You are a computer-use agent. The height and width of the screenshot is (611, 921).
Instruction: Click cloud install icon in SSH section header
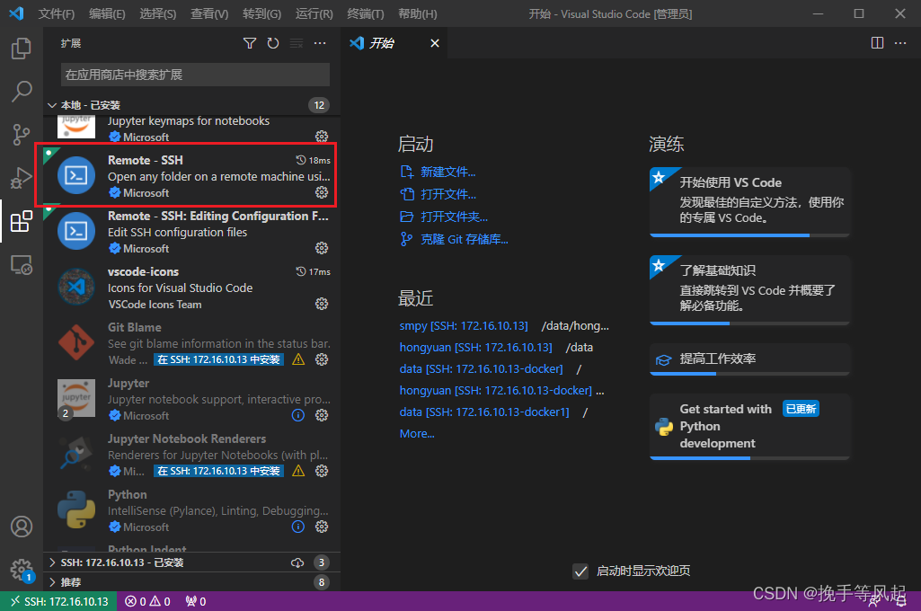297,562
